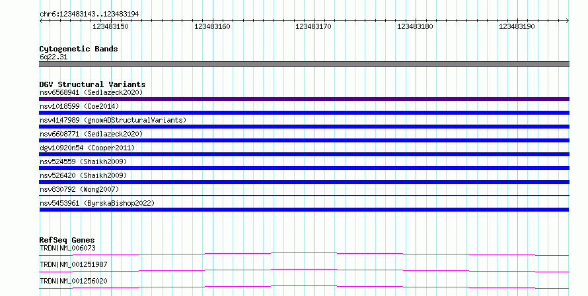The image size is (588, 296).
Task: Click nsv1018599 (Coe2014) variant label
Action: coord(79,106)
